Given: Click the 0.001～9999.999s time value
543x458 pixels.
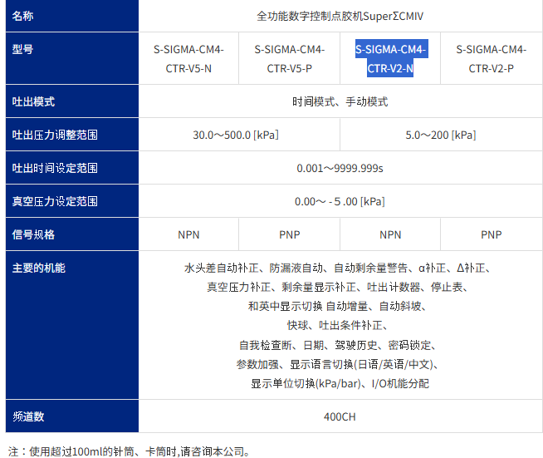Looking at the screenshot, I should coord(340,169).
